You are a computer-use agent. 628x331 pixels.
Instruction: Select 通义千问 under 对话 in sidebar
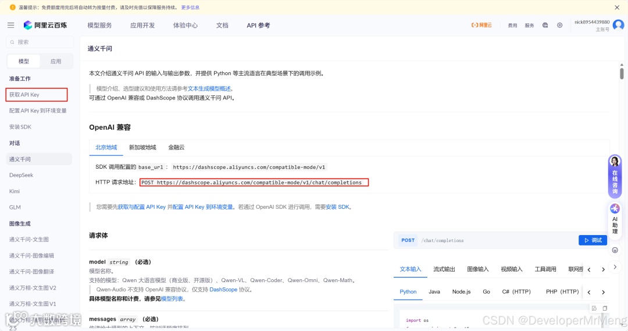[40, 159]
